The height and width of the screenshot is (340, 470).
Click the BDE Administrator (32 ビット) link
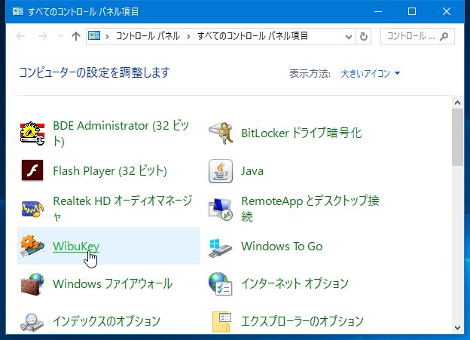click(x=121, y=133)
